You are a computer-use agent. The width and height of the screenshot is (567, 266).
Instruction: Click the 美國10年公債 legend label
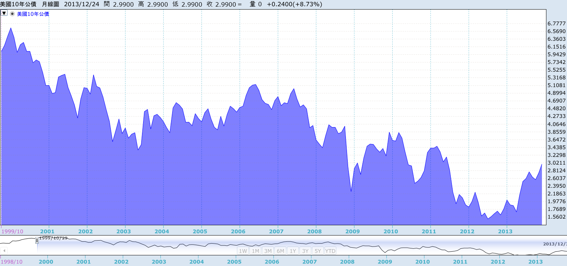33,14
